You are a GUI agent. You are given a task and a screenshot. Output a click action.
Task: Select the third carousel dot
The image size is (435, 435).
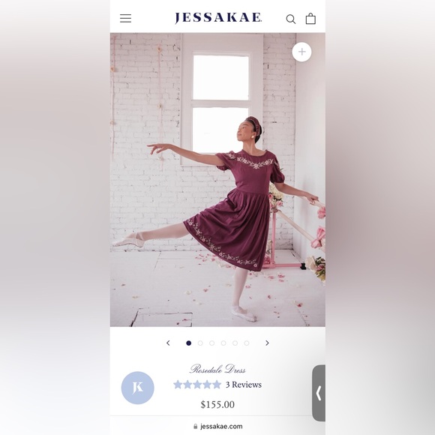[212, 343]
